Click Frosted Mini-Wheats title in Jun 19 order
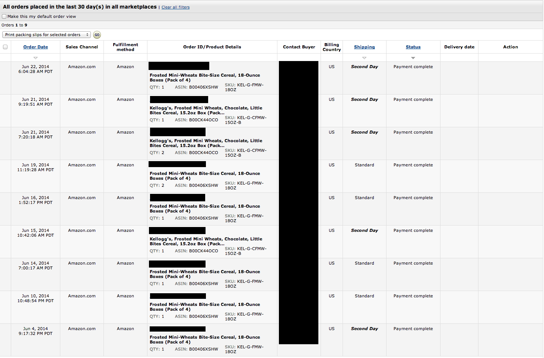 click(205, 176)
